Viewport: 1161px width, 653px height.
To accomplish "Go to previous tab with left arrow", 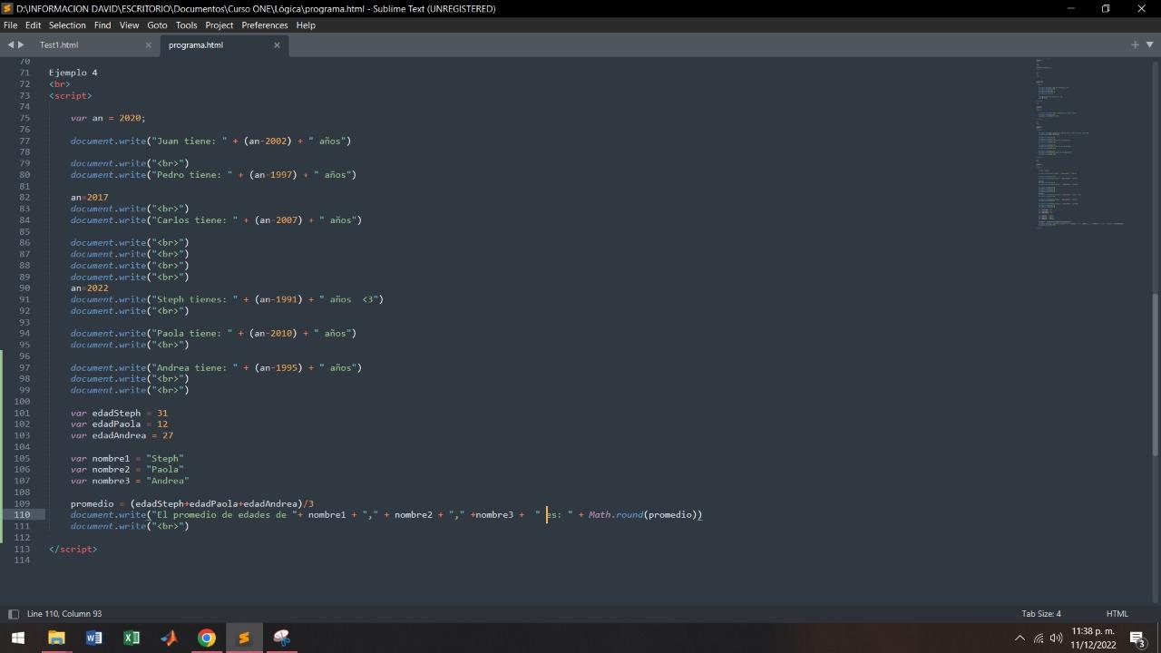I will tap(11, 44).
